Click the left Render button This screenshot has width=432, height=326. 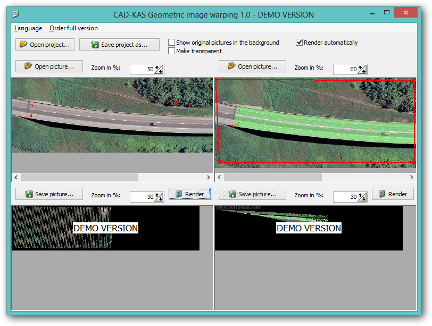(189, 194)
